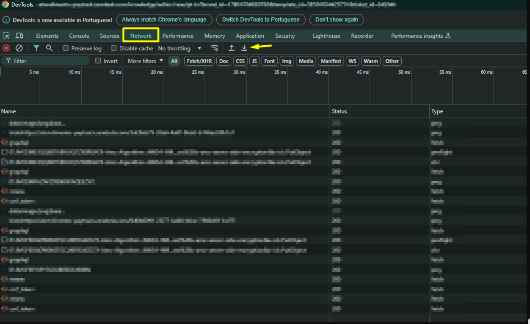Click the export HAR download icon
Image resolution: width=530 pixels, height=324 pixels.
pos(244,48)
